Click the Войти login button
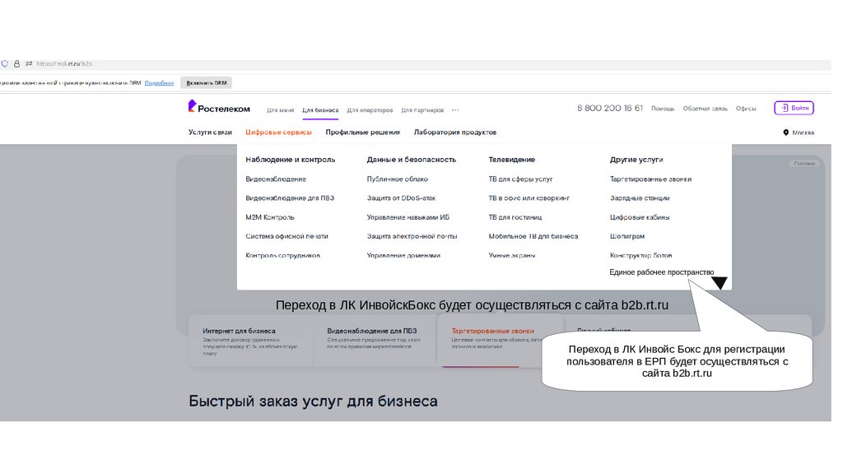Viewport: 843px width, 474px height. coord(794,108)
